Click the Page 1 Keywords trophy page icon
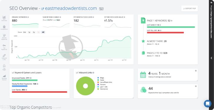 pos(143,21)
